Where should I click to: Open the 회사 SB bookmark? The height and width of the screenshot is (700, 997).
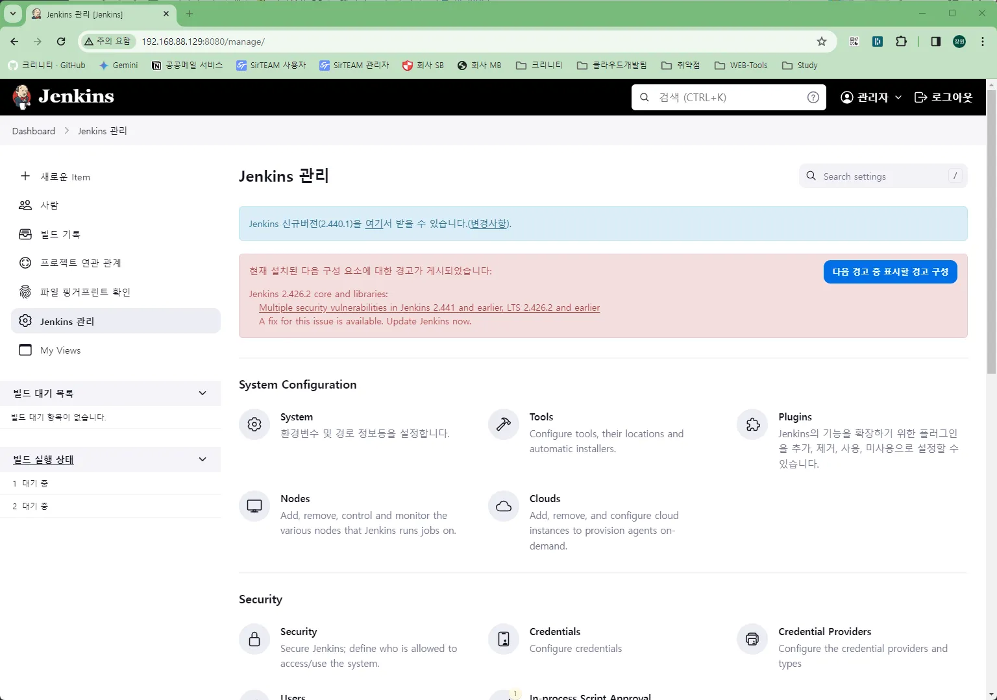click(423, 66)
